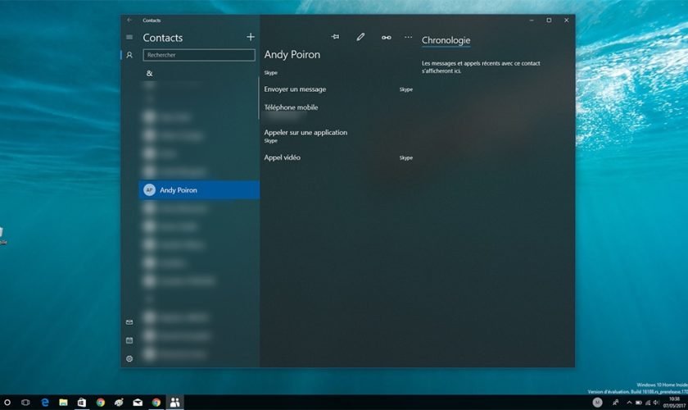Open Task View on the taskbar
The height and width of the screenshot is (410, 688).
click(x=25, y=402)
